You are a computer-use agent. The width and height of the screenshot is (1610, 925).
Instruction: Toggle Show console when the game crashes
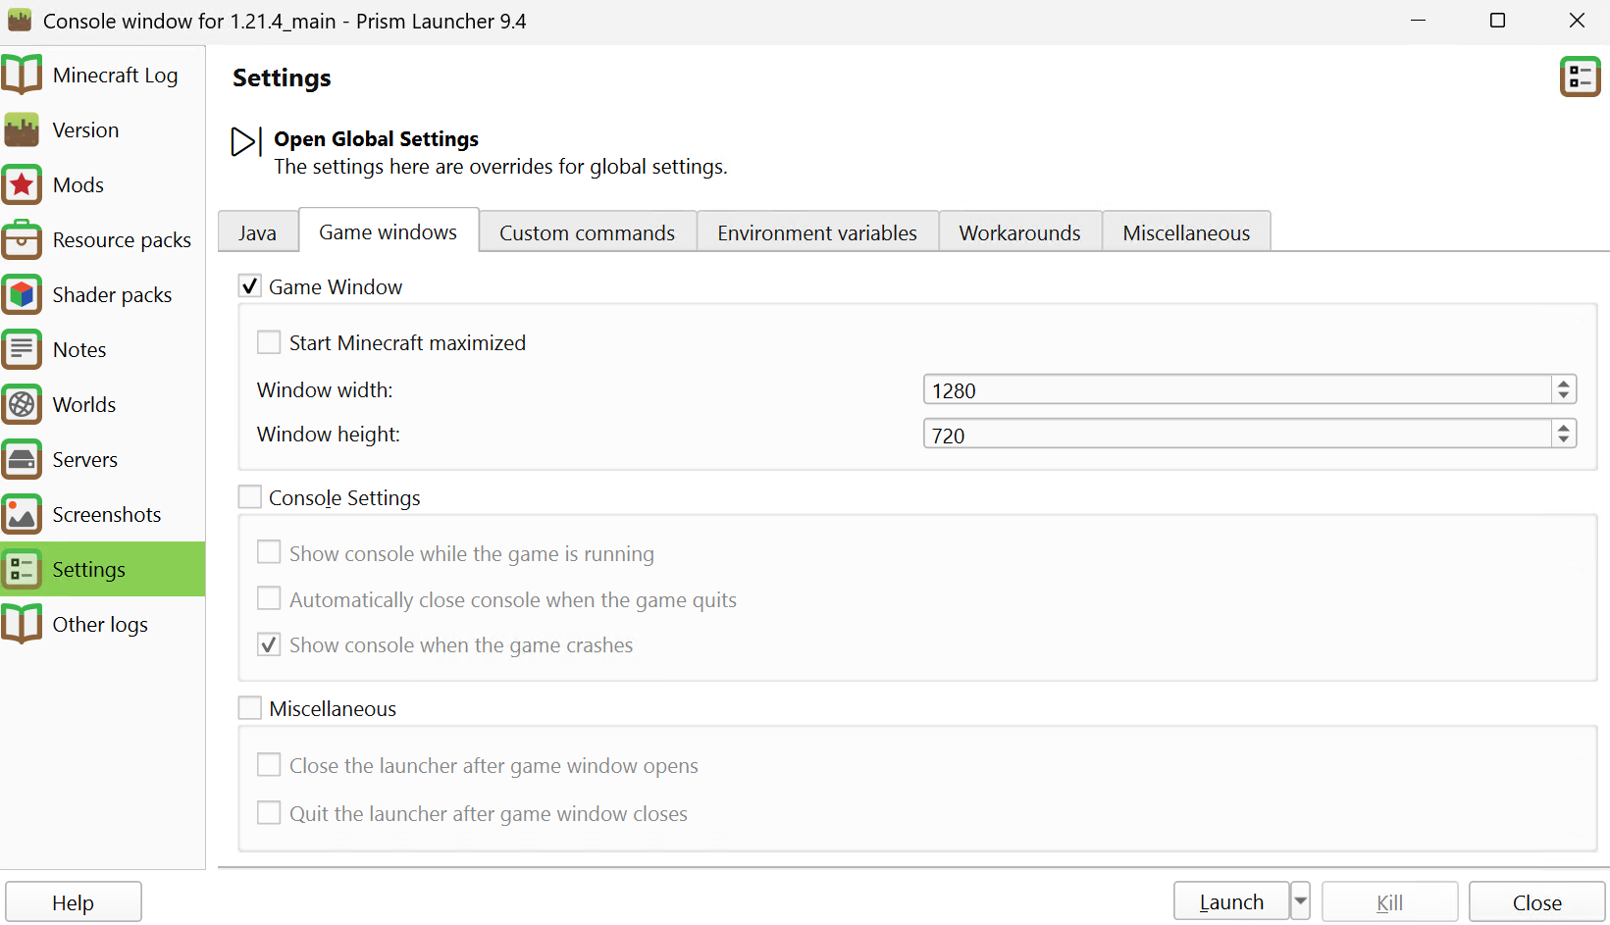(x=269, y=644)
